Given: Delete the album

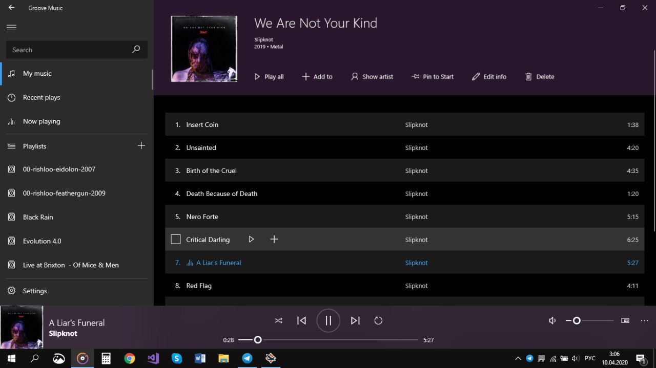Looking at the screenshot, I should point(540,77).
